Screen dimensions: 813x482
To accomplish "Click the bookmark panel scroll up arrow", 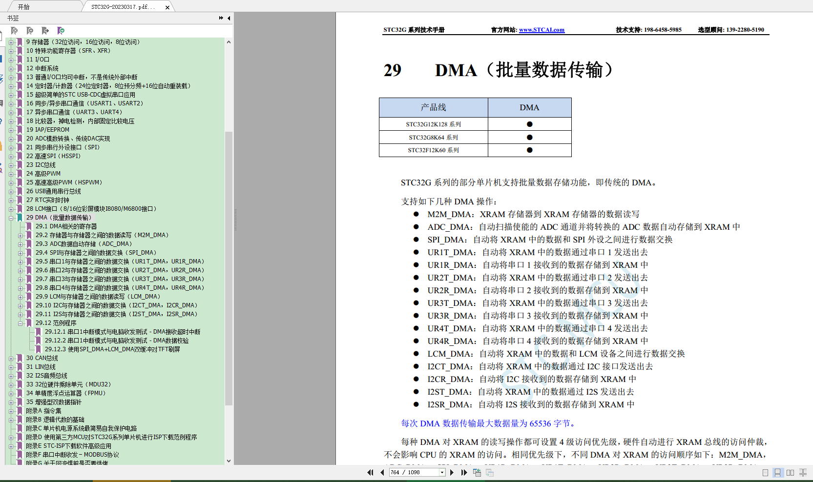I will pyautogui.click(x=229, y=42).
